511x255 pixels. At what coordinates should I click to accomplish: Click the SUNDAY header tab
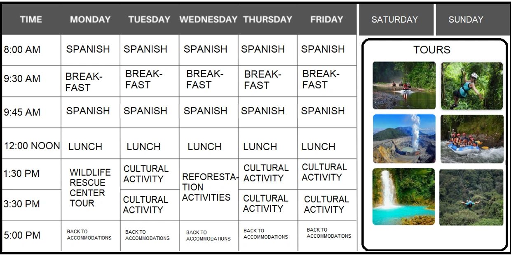coord(466,19)
